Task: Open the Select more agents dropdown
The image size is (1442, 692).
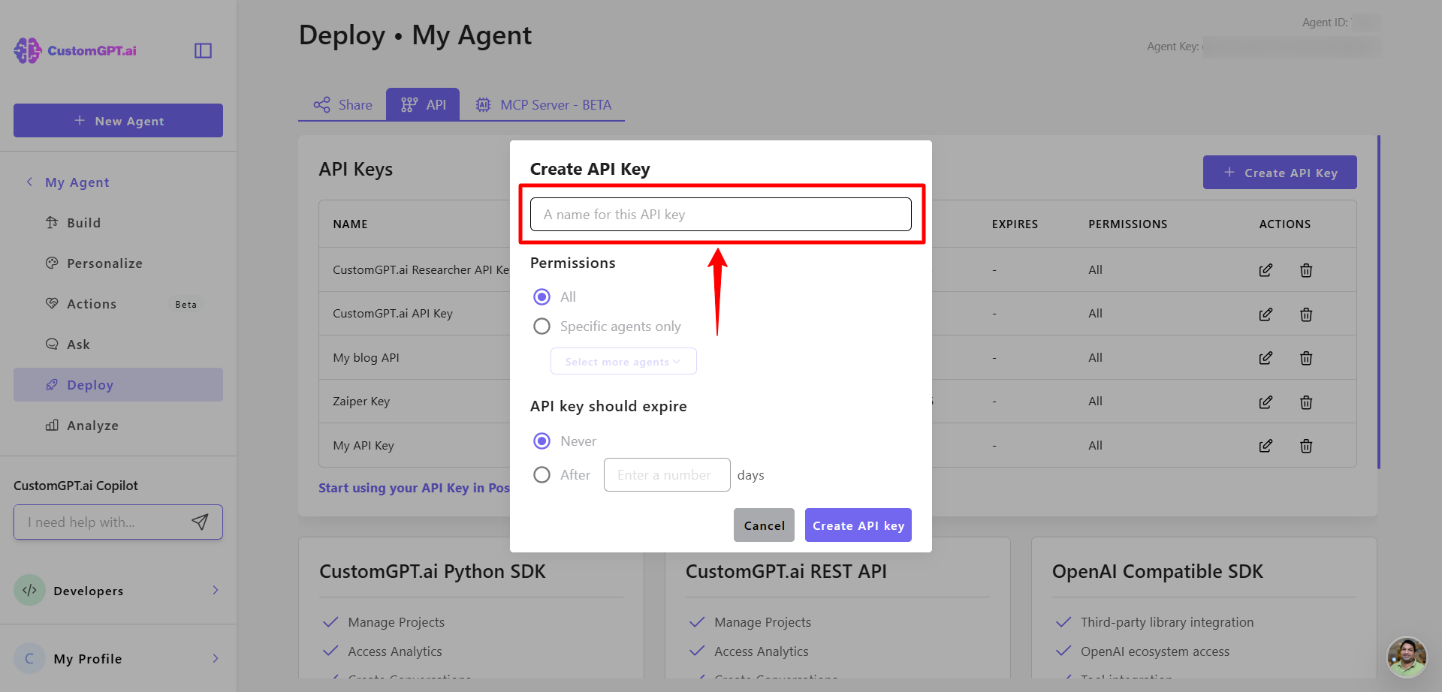Action: (x=623, y=361)
